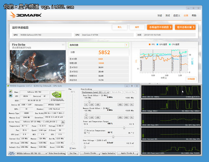Click the GPU power level monitoring graph

pos(171,148)
